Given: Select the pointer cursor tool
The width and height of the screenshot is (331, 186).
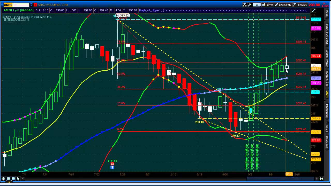Looking at the screenshot, I should (x=18, y=179).
